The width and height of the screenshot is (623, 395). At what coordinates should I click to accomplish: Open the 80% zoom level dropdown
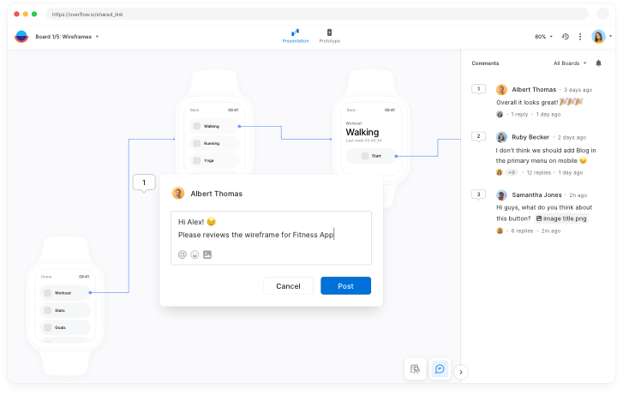(x=543, y=37)
